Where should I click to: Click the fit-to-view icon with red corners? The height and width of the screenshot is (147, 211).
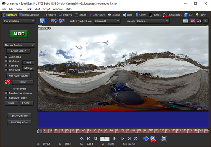[x=164, y=139]
